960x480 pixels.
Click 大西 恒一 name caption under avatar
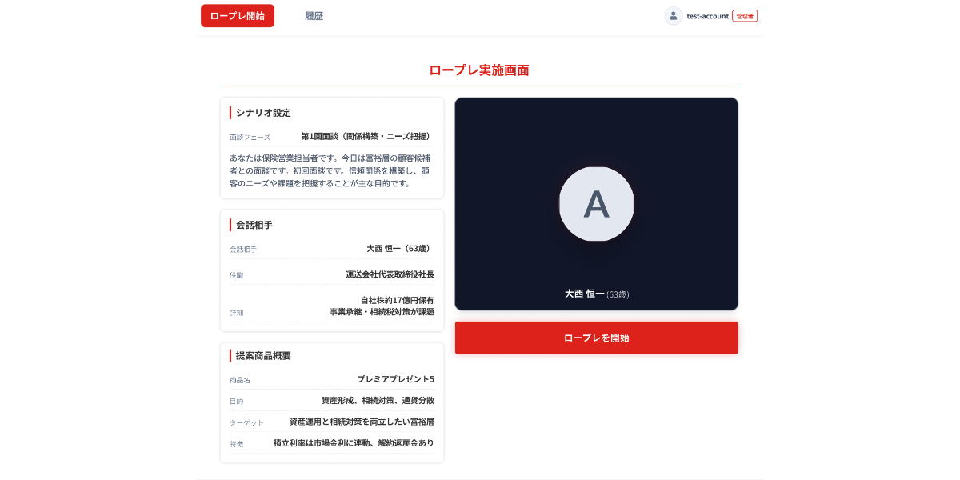tap(584, 294)
